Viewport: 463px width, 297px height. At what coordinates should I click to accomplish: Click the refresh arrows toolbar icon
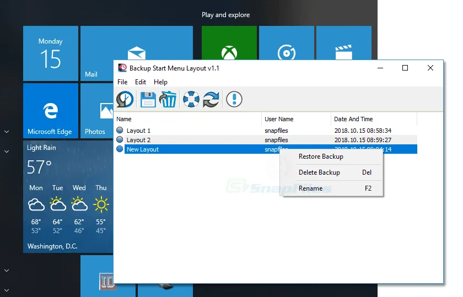[211, 99]
